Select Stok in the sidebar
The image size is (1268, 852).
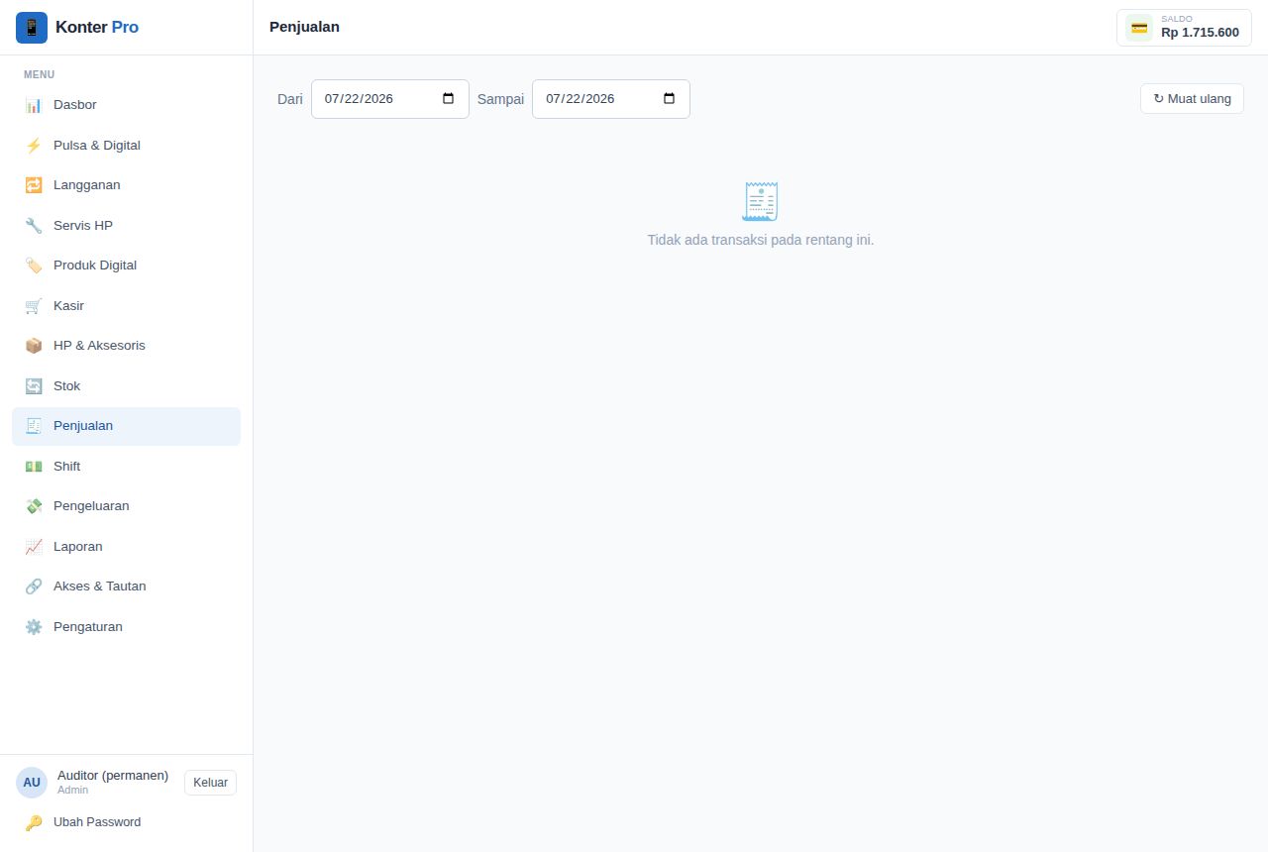tap(127, 386)
